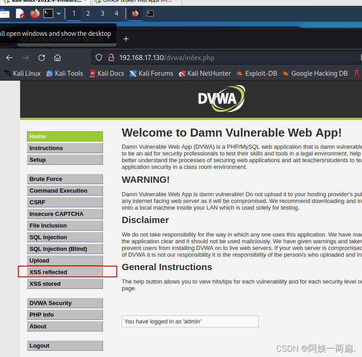
Task: Click the Welcome to Damn Vulnerable Web App heading
Action: click(231, 133)
